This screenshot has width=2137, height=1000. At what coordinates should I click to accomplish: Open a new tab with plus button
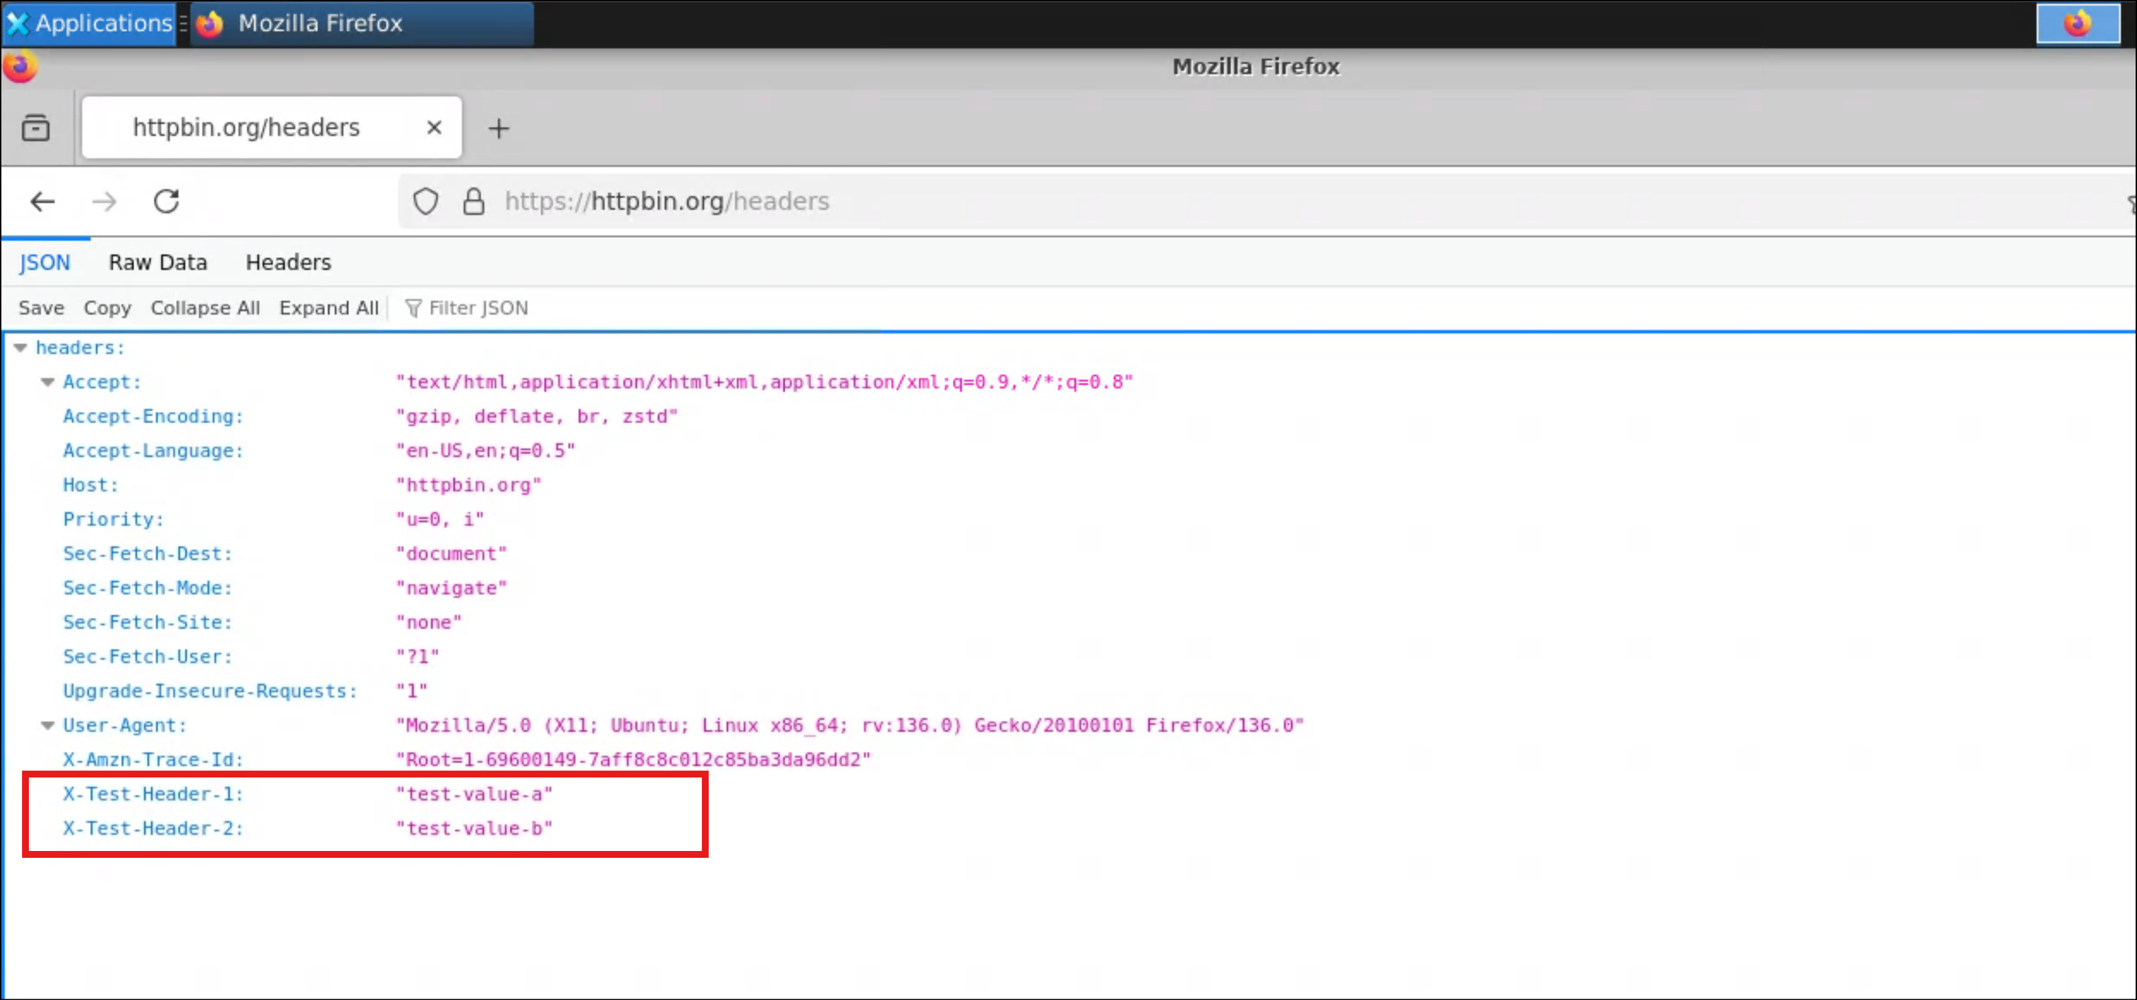(498, 128)
